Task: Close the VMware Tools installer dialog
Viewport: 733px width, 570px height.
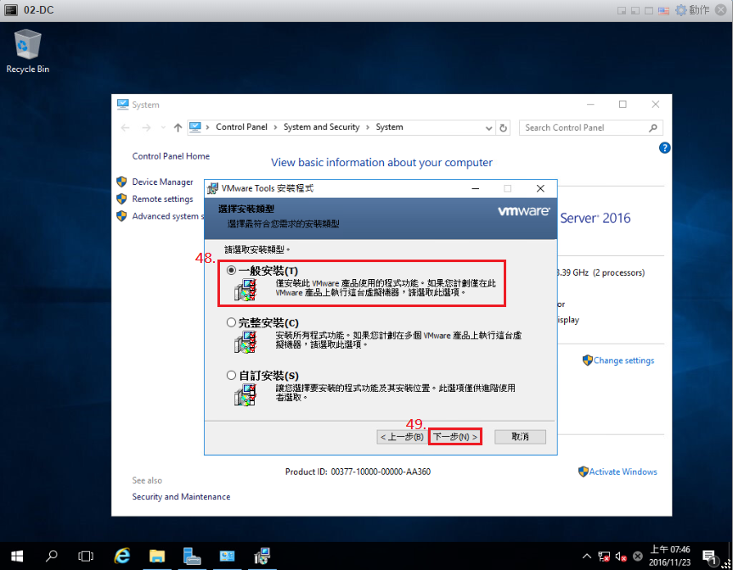Action: coord(540,188)
